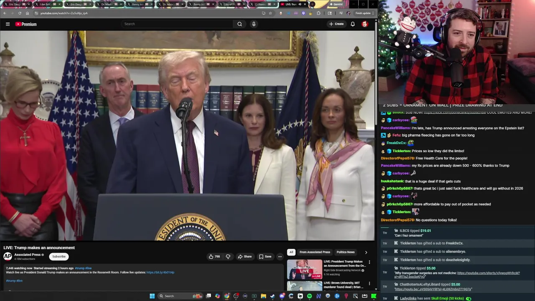Open the browser extensions puzzle icon
Viewport: 535px width, 301px height.
click(318, 13)
